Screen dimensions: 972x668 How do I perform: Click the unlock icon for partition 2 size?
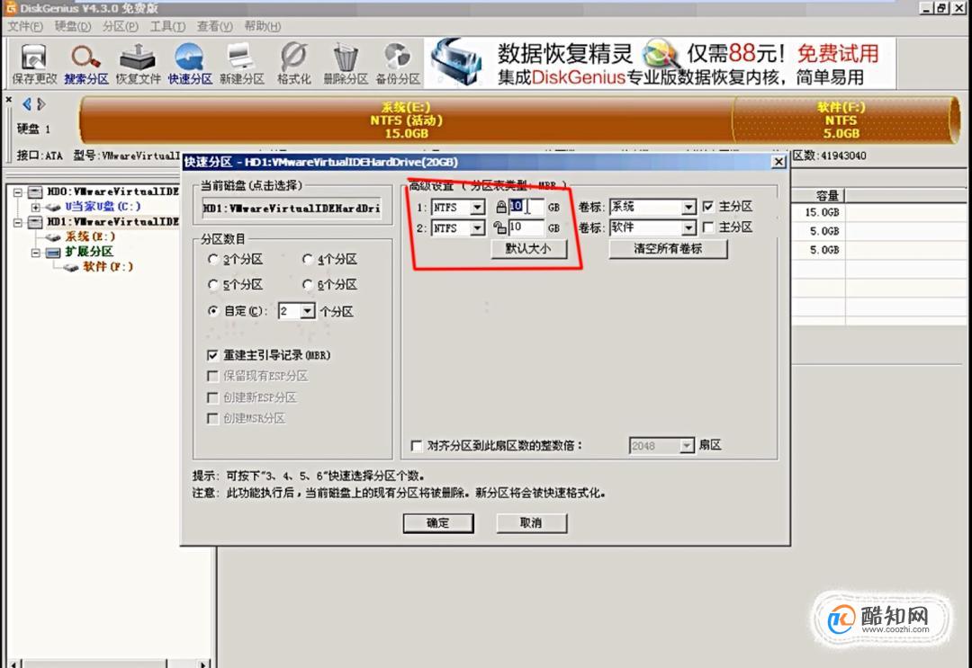click(x=499, y=227)
